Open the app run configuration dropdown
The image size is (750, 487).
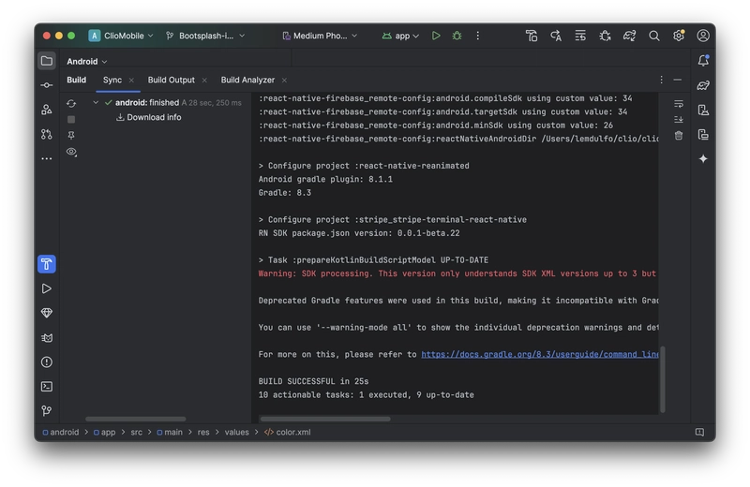tap(401, 36)
